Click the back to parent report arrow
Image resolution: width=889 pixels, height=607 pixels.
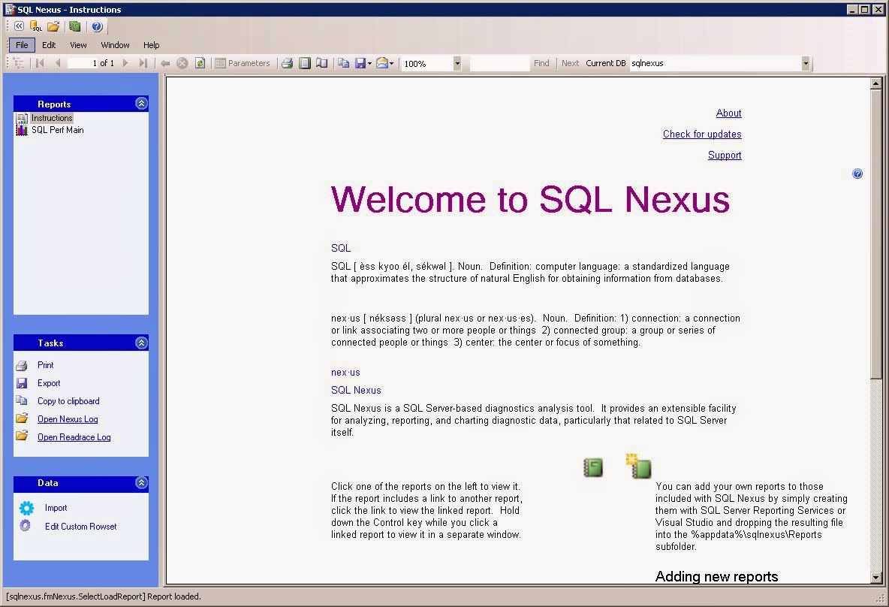click(165, 63)
